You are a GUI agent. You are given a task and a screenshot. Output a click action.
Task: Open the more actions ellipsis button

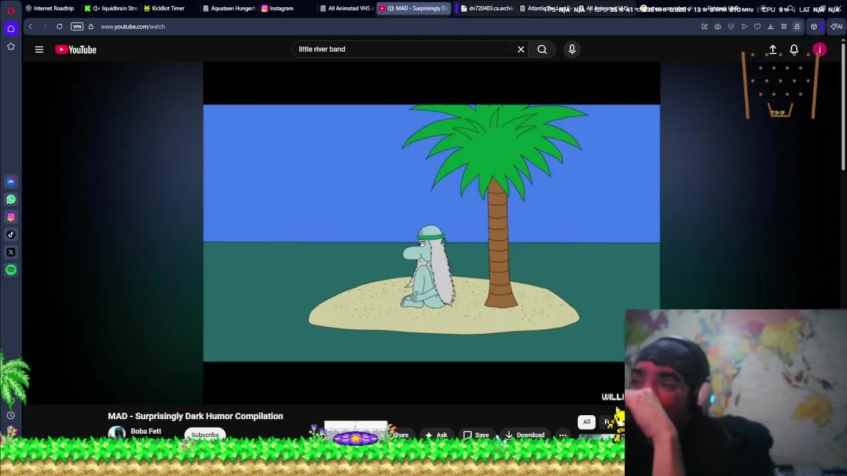pos(562,435)
